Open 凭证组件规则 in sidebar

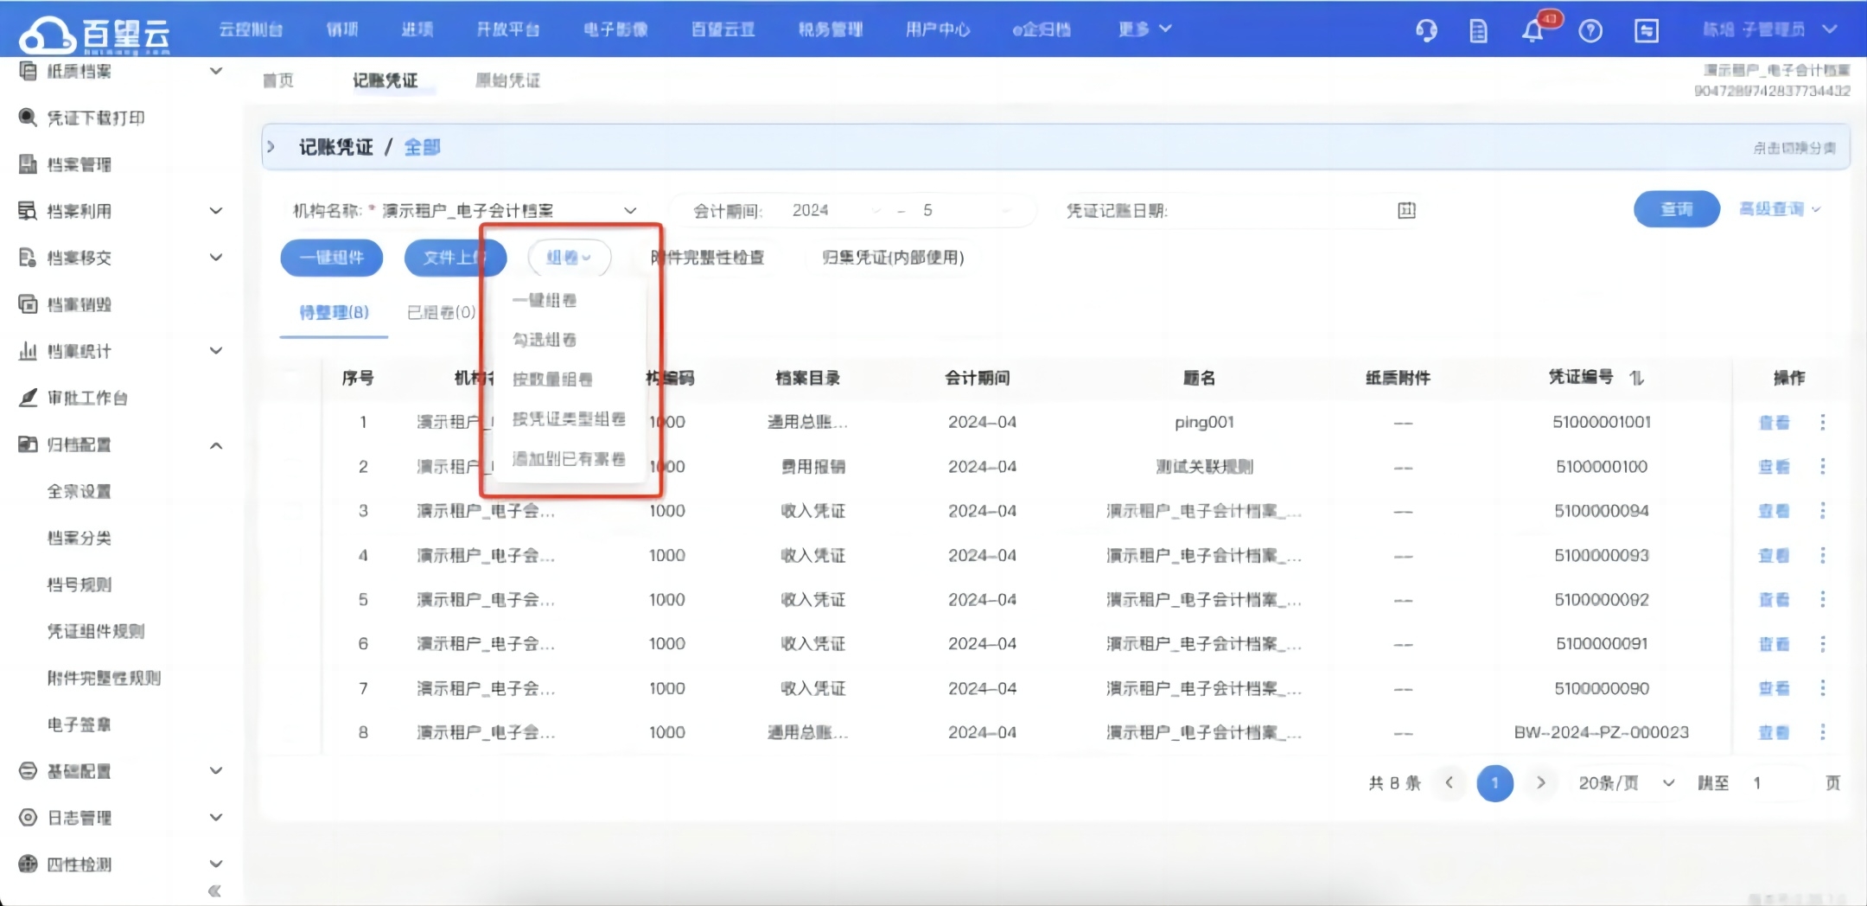tap(95, 631)
